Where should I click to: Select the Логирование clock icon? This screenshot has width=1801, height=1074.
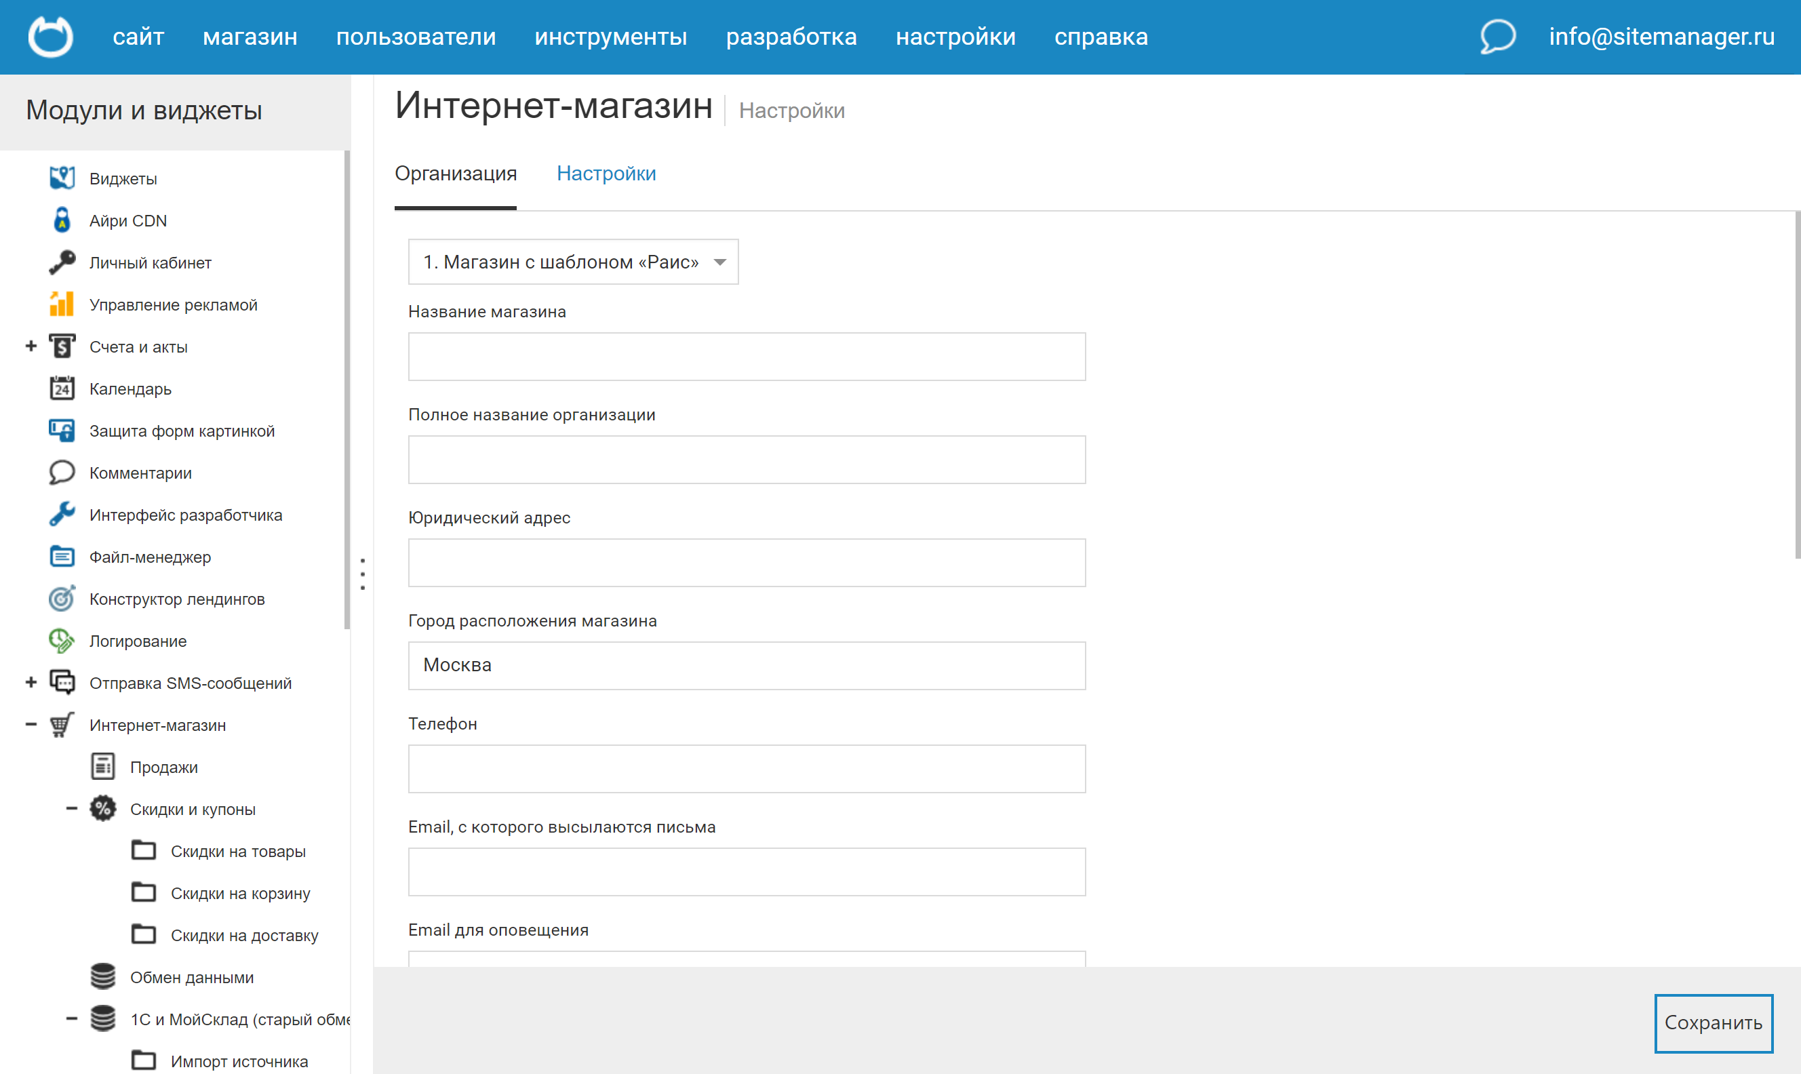[62, 641]
